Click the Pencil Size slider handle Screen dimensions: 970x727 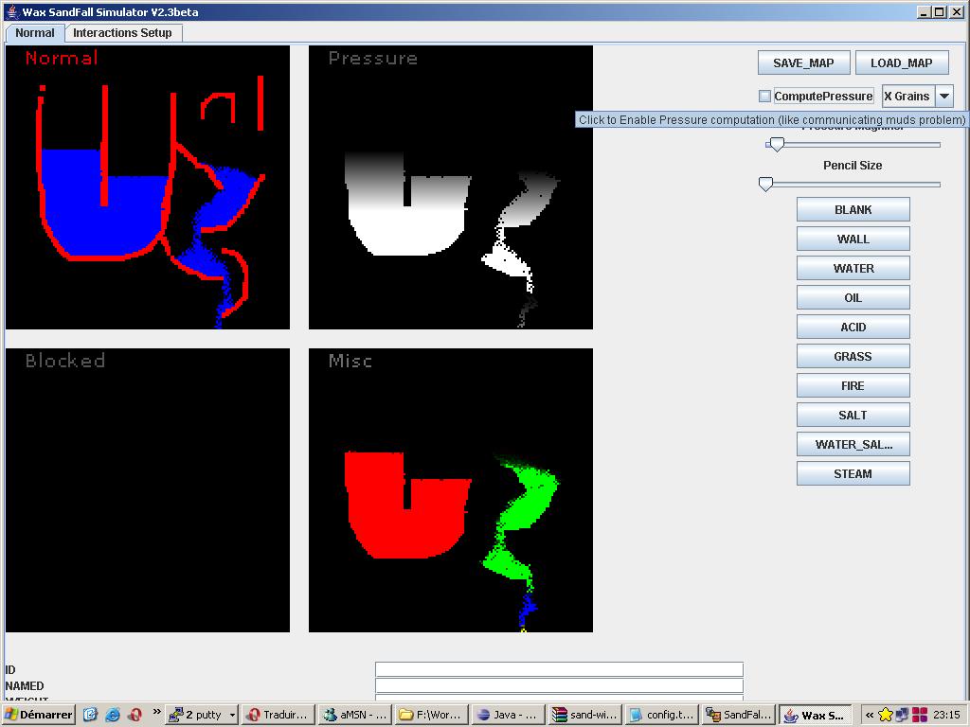[x=766, y=184]
